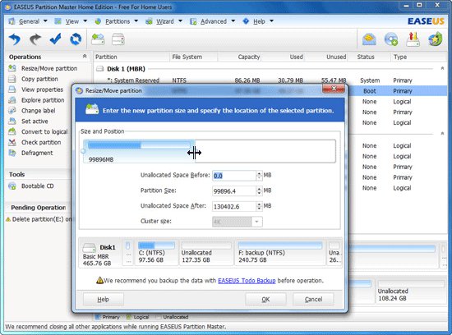Select the System Reserved partition row
Image resolution: width=452 pixels, height=335 pixels.
point(270,80)
